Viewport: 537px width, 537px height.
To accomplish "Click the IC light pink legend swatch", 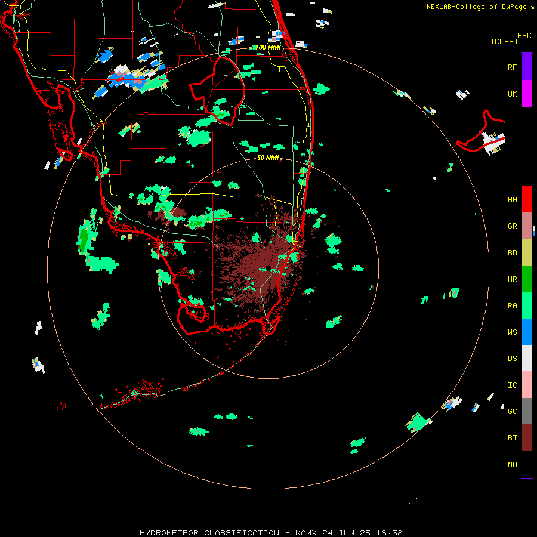I will pyautogui.click(x=527, y=385).
